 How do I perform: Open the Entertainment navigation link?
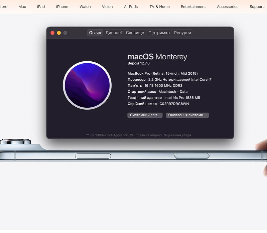click(x=193, y=7)
